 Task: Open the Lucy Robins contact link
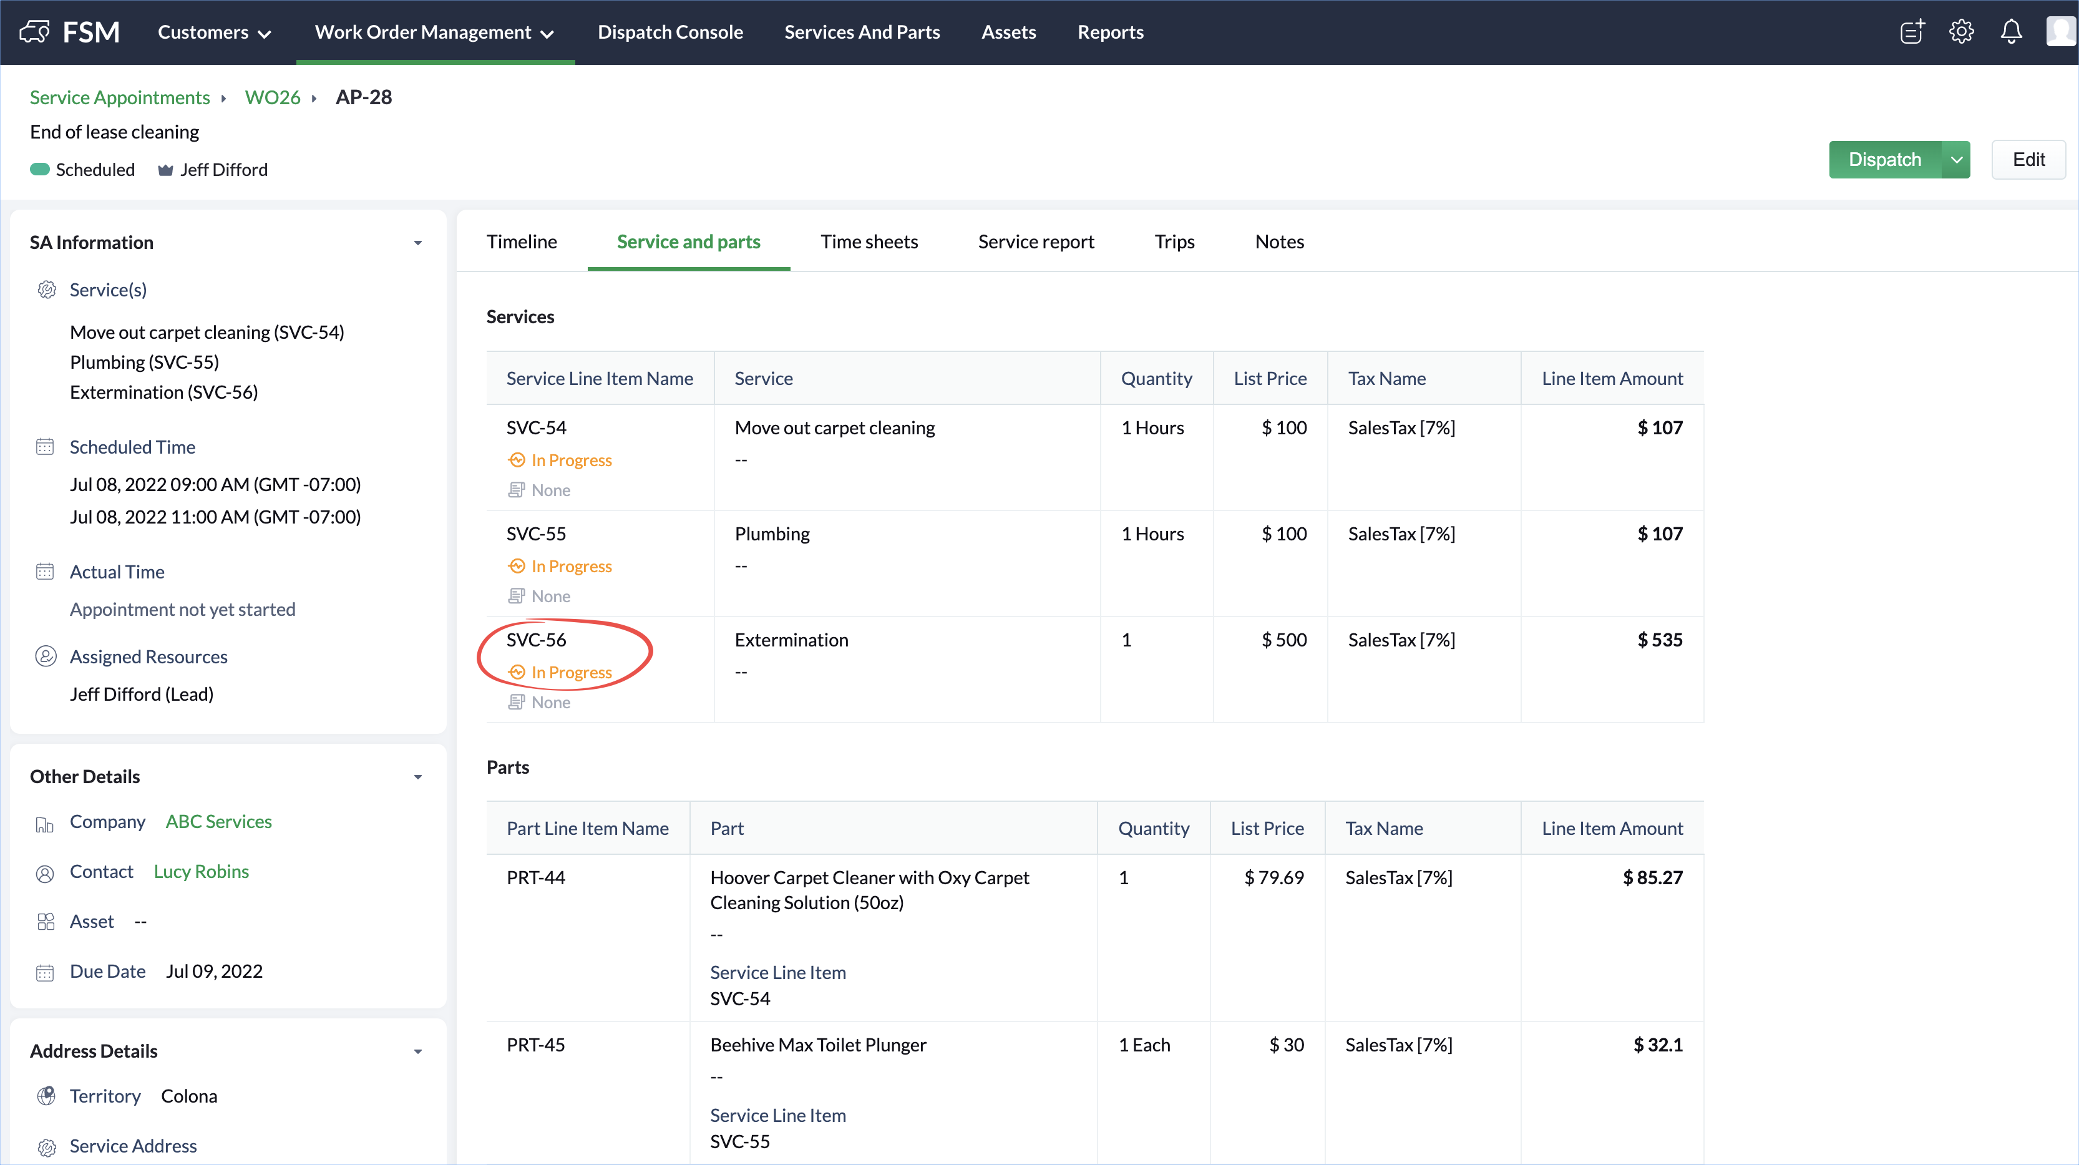pyautogui.click(x=201, y=871)
